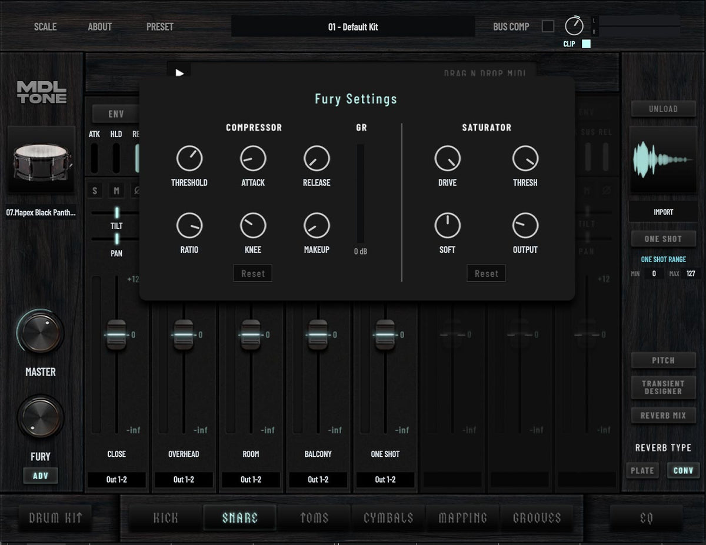Toggle the ONE SHOT mode button
706x545 pixels.
(x=663, y=239)
